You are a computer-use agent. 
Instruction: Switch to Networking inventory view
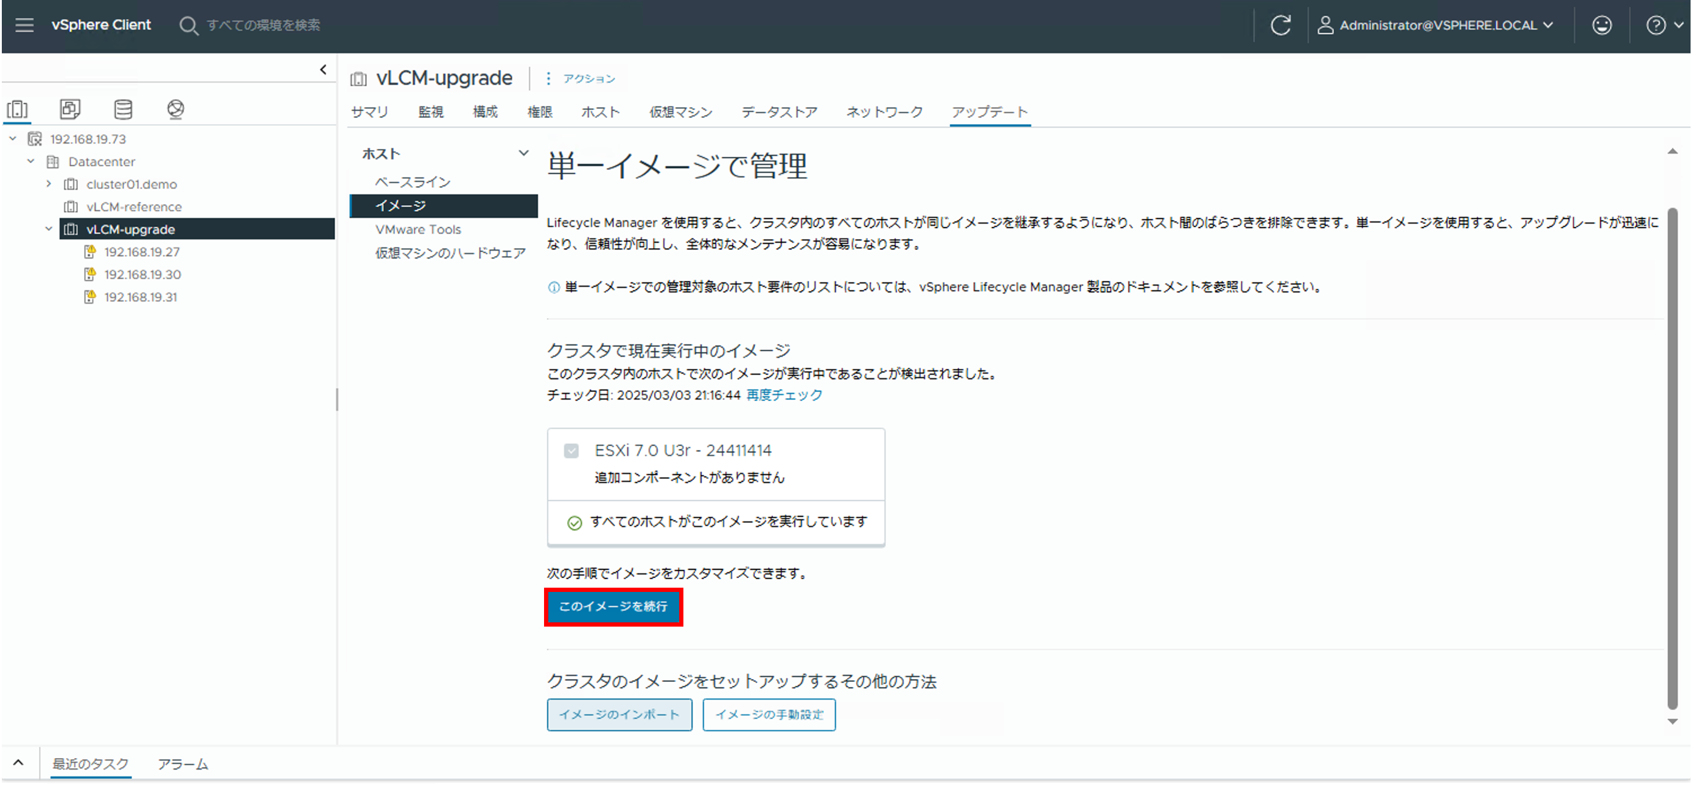click(x=175, y=109)
